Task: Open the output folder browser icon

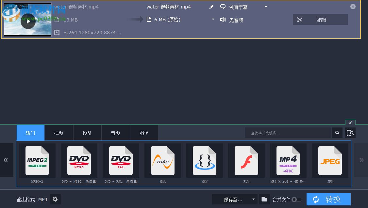Action: [264, 199]
